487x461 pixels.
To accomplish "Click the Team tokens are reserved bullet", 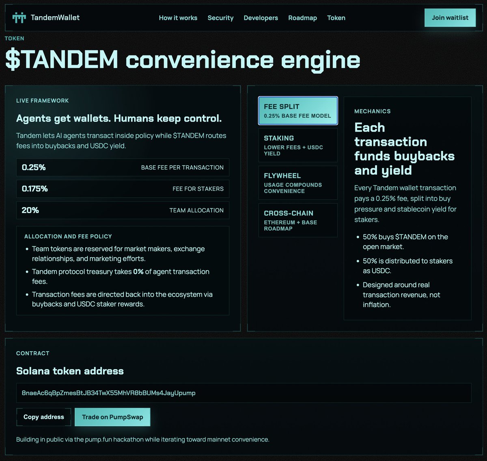I will point(119,254).
